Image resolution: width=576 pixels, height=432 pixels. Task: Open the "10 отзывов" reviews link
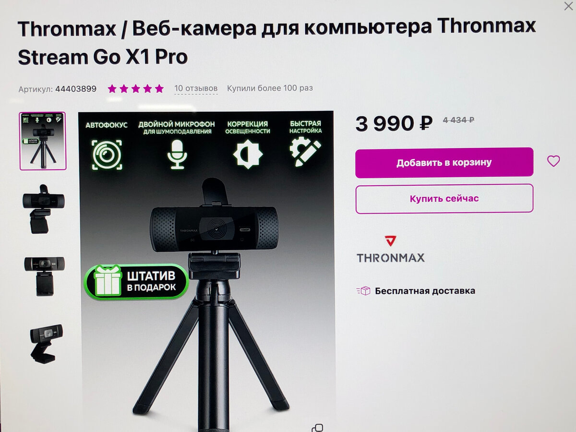point(196,88)
